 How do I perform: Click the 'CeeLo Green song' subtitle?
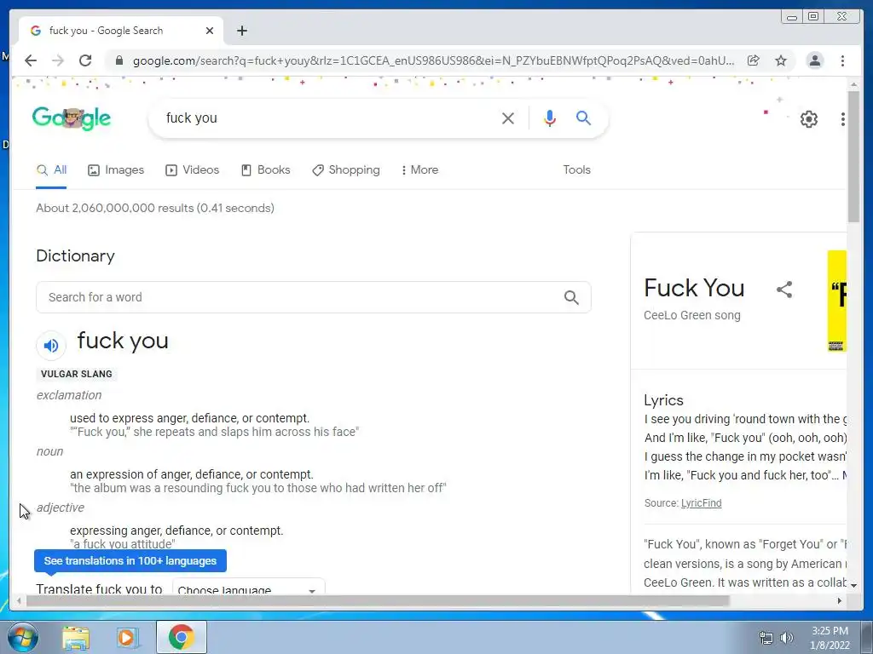click(692, 315)
